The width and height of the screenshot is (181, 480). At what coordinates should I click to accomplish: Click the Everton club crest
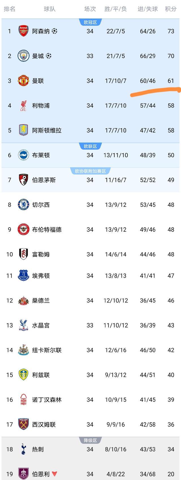pos(23,275)
